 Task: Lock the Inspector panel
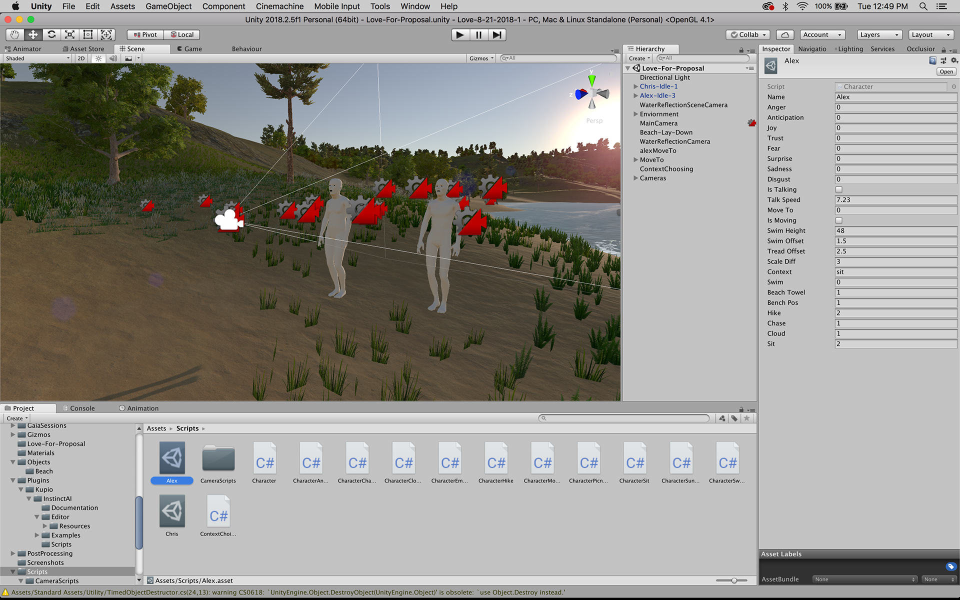click(943, 49)
